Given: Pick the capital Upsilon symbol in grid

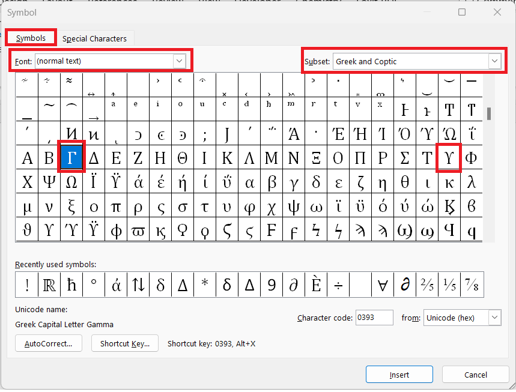Looking at the screenshot, I should (449, 157).
